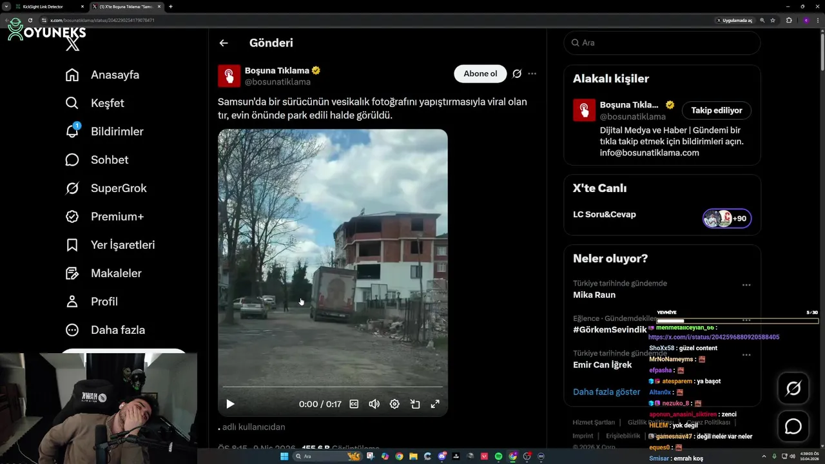Image resolution: width=825 pixels, height=464 pixels.
Task: Open Spotify from the taskbar
Action: click(499, 456)
